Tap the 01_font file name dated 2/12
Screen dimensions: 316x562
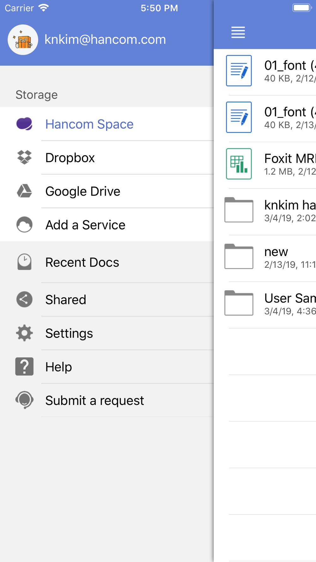pyautogui.click(x=290, y=65)
